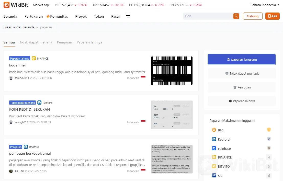The image size is (283, 181).
Task: Click XRP price ticker in top bar
Action: (108, 5)
